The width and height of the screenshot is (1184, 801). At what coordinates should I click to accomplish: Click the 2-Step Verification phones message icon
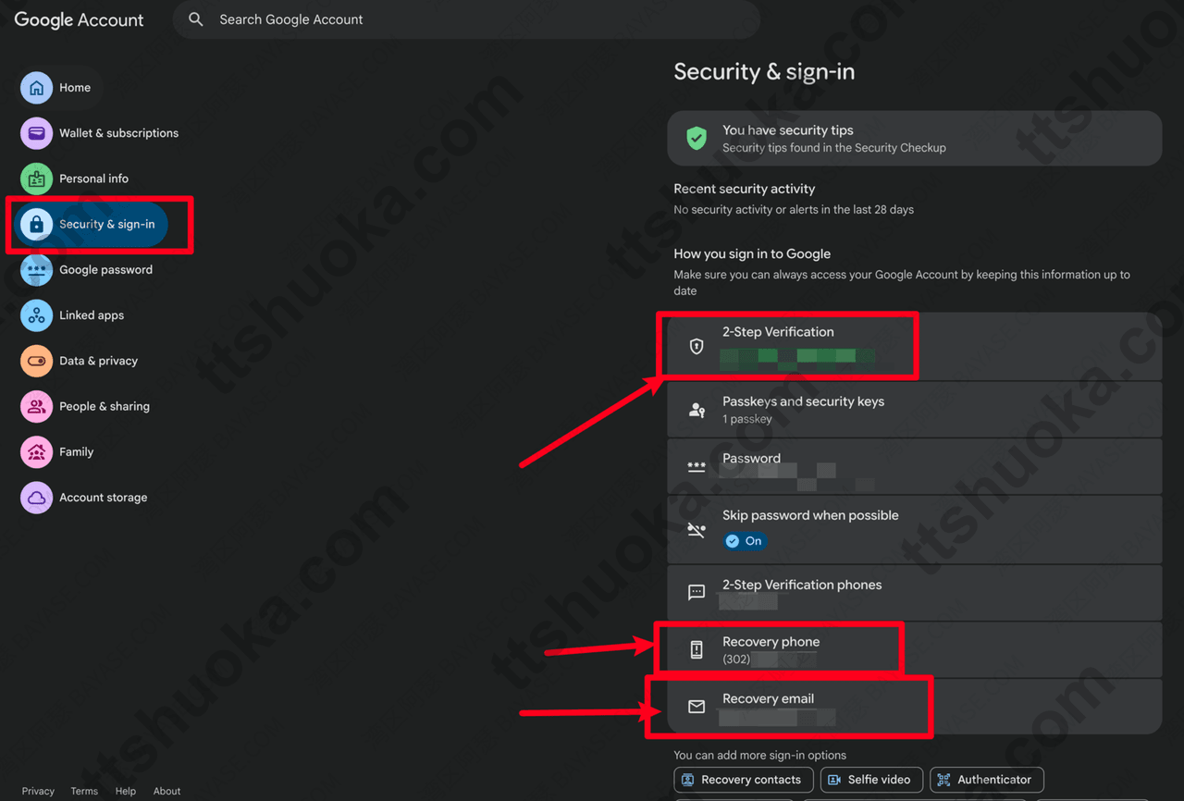tap(697, 593)
